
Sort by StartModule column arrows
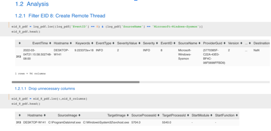coord(212,116)
